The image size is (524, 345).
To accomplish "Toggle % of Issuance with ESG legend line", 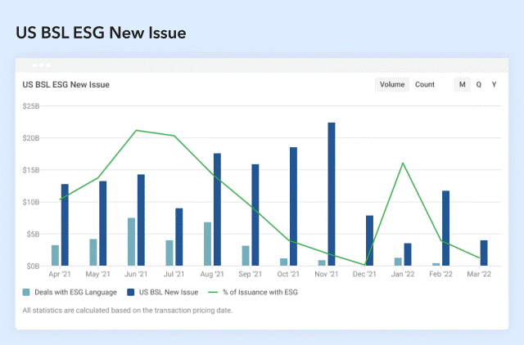I will pos(216,292).
